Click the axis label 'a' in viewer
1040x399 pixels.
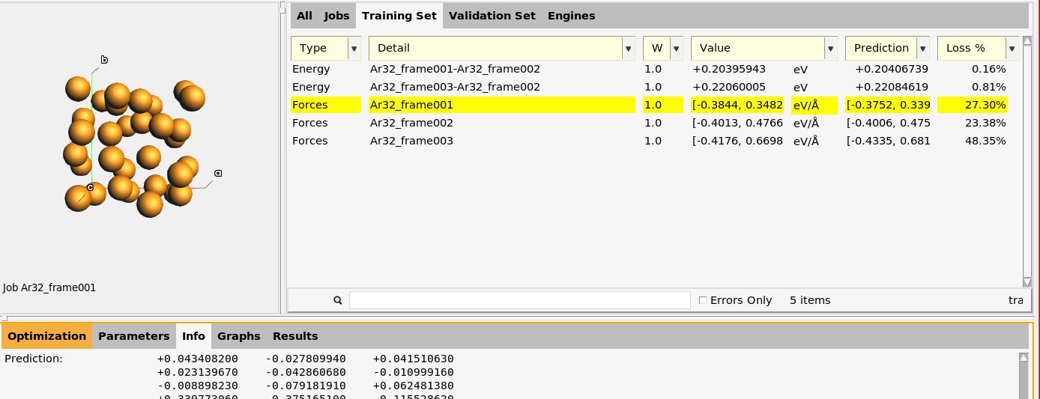218,174
